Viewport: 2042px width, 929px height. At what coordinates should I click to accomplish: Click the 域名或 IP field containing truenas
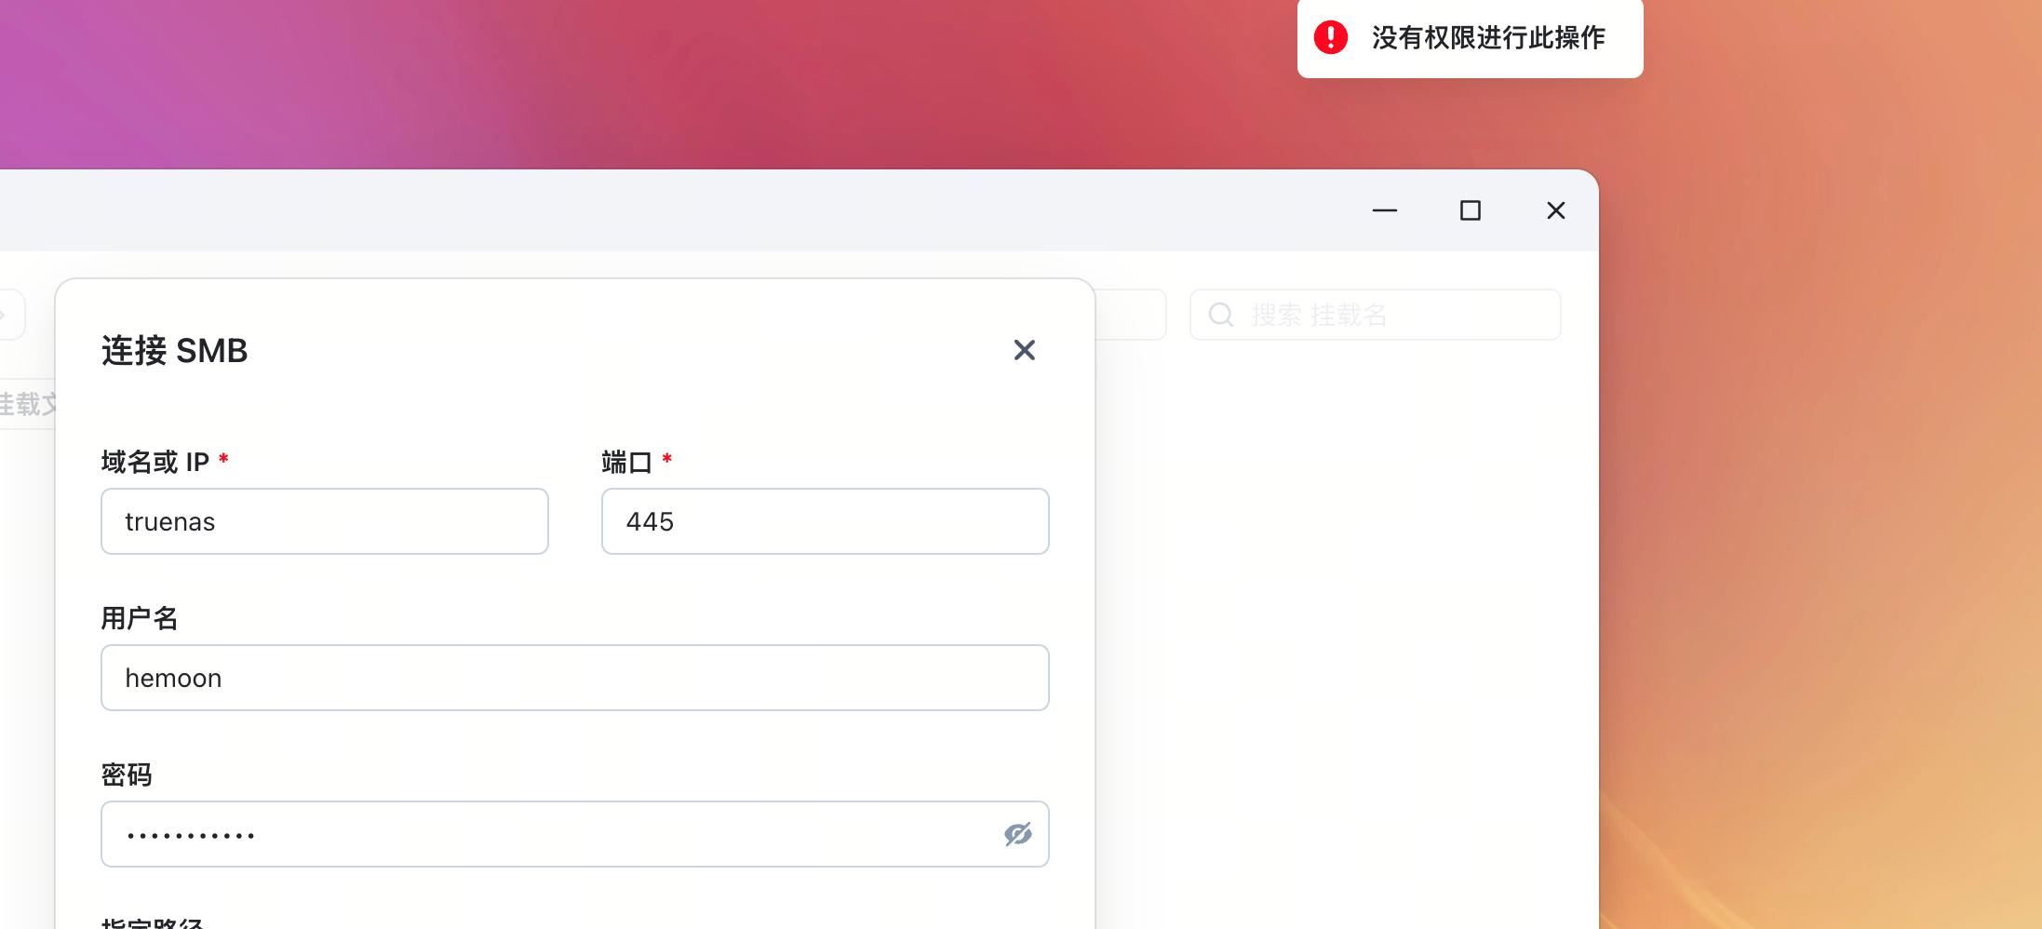click(325, 521)
